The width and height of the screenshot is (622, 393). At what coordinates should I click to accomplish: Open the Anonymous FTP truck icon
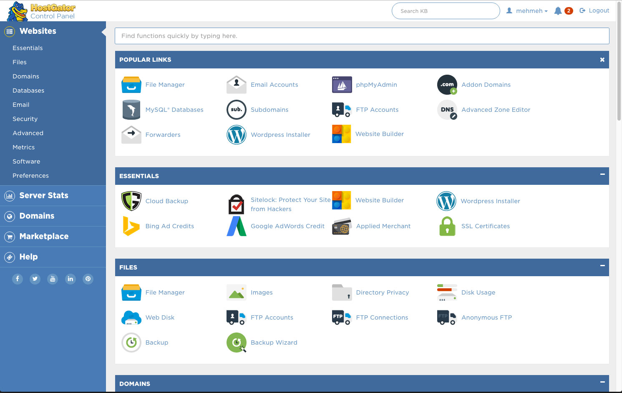pos(447,317)
